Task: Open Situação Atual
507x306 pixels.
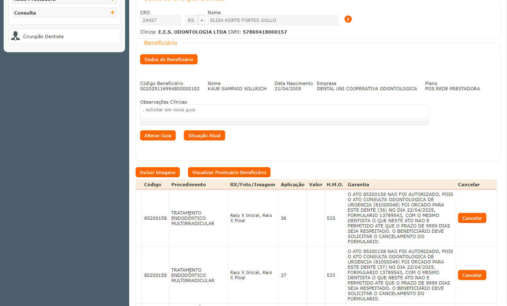Action: coord(204,136)
